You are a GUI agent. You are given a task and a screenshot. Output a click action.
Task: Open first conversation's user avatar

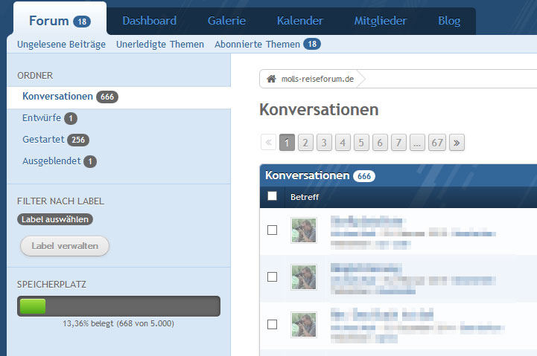303,230
